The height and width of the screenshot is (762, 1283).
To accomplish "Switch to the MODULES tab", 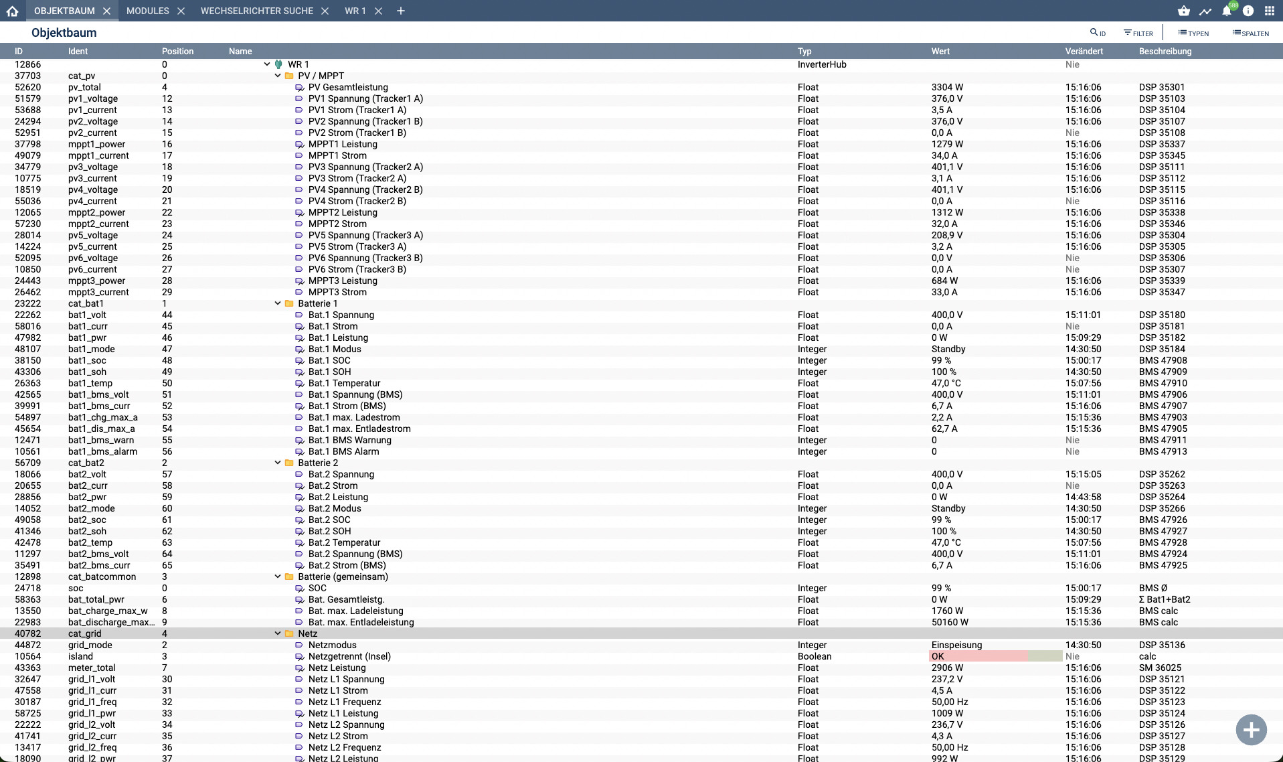I will 148,11.
